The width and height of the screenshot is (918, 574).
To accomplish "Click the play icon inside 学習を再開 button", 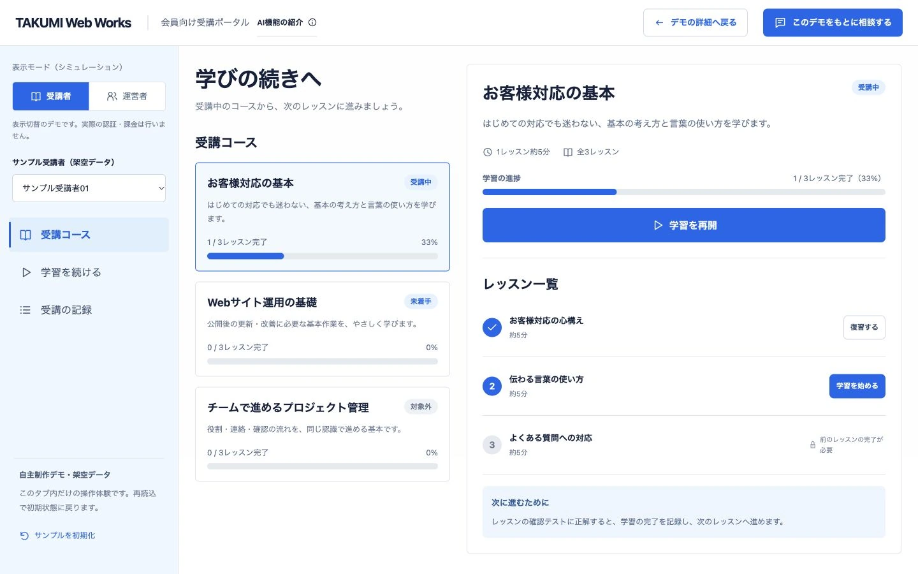I will pyautogui.click(x=659, y=225).
